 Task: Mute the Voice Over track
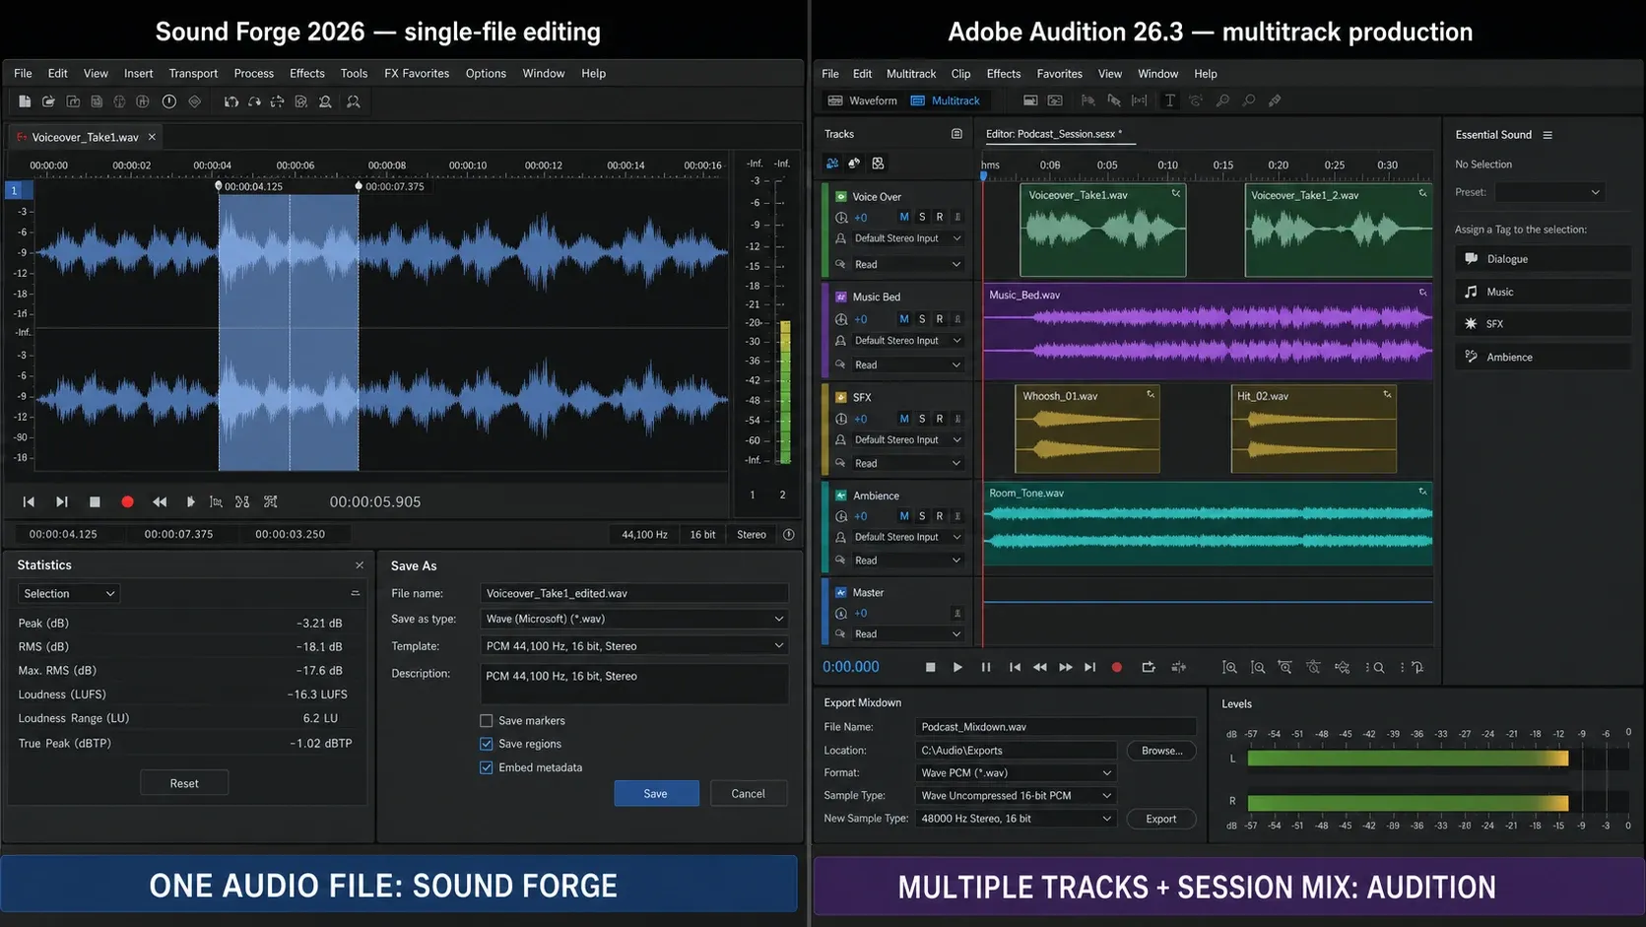904,217
